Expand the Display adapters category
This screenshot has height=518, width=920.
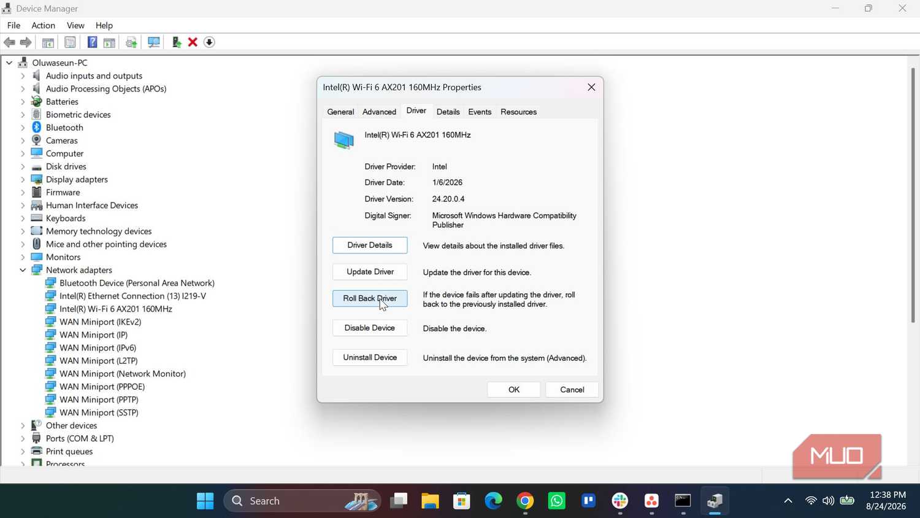tap(23, 179)
